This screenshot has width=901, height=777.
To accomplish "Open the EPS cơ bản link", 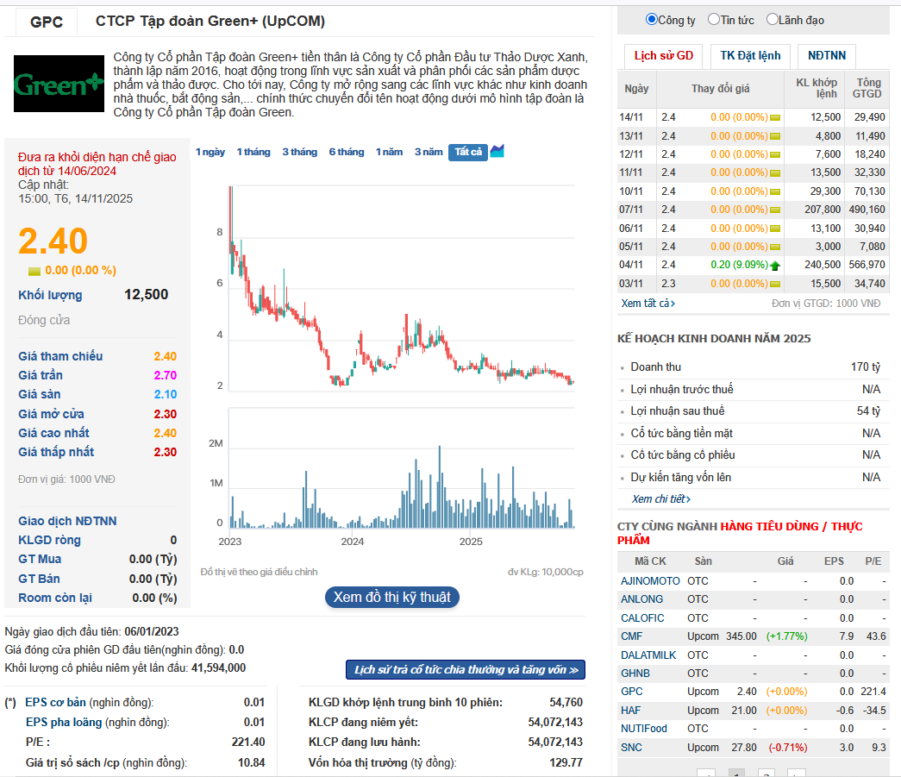I will (55, 702).
